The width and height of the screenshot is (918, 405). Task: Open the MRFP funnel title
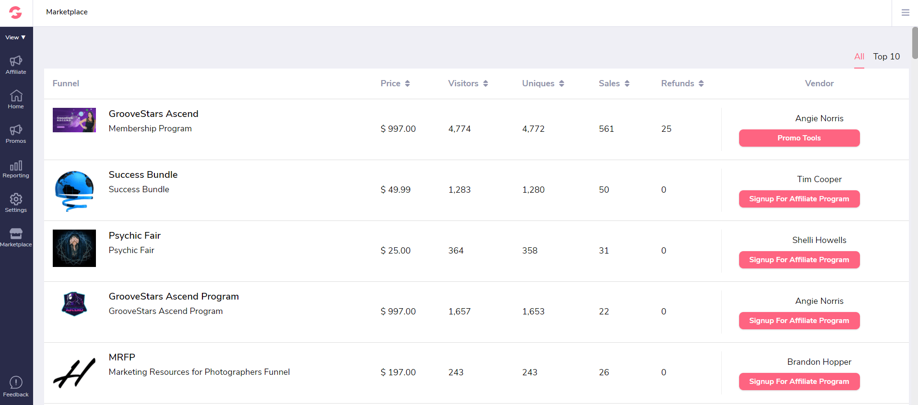tap(122, 357)
